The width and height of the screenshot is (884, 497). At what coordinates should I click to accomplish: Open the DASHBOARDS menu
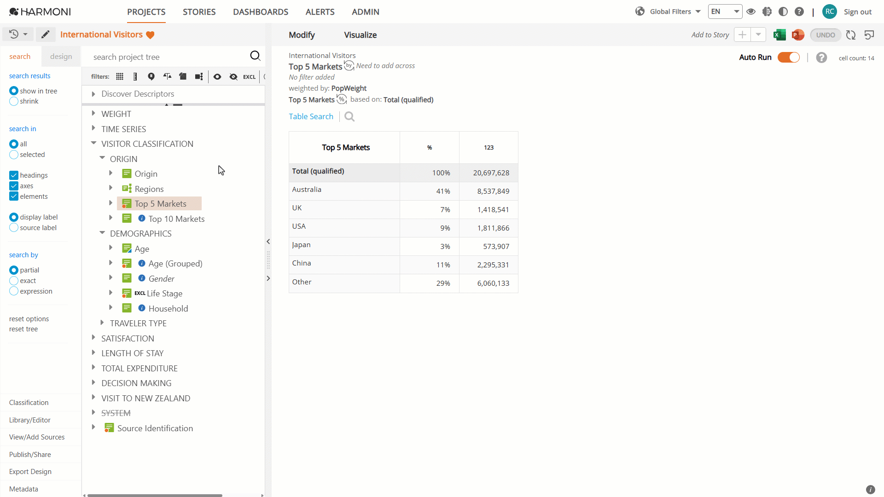pyautogui.click(x=261, y=12)
